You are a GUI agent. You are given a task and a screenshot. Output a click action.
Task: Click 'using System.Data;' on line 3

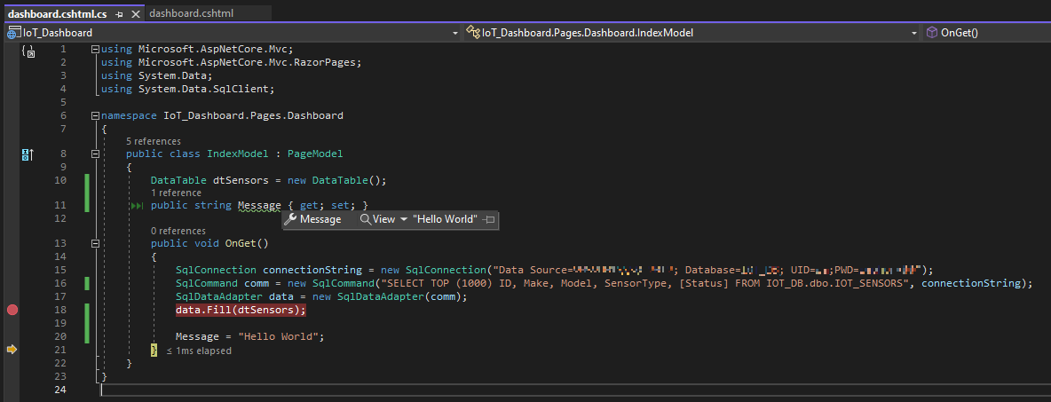(x=157, y=75)
